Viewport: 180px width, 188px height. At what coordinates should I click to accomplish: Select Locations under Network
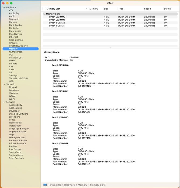click(x=14, y=90)
